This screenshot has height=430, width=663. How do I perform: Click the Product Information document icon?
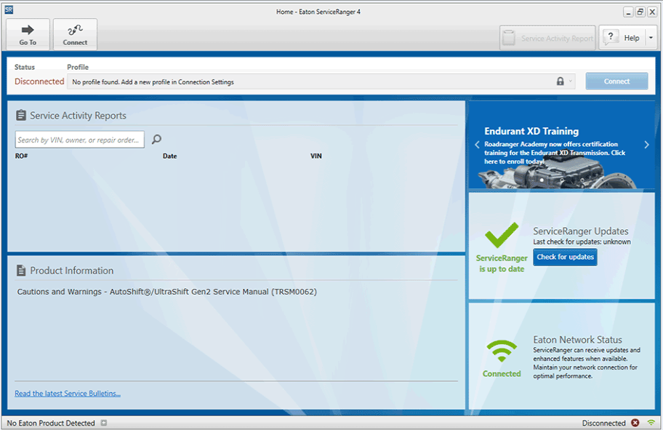(20, 271)
